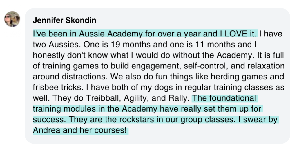299x150 pixels.
Task: Click the word "relaxation" in the comment
Action: [266, 66]
